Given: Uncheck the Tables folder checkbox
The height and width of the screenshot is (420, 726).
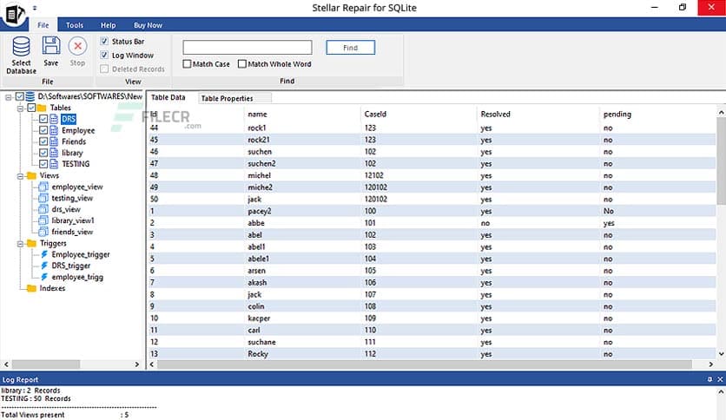Looking at the screenshot, I should [x=31, y=108].
